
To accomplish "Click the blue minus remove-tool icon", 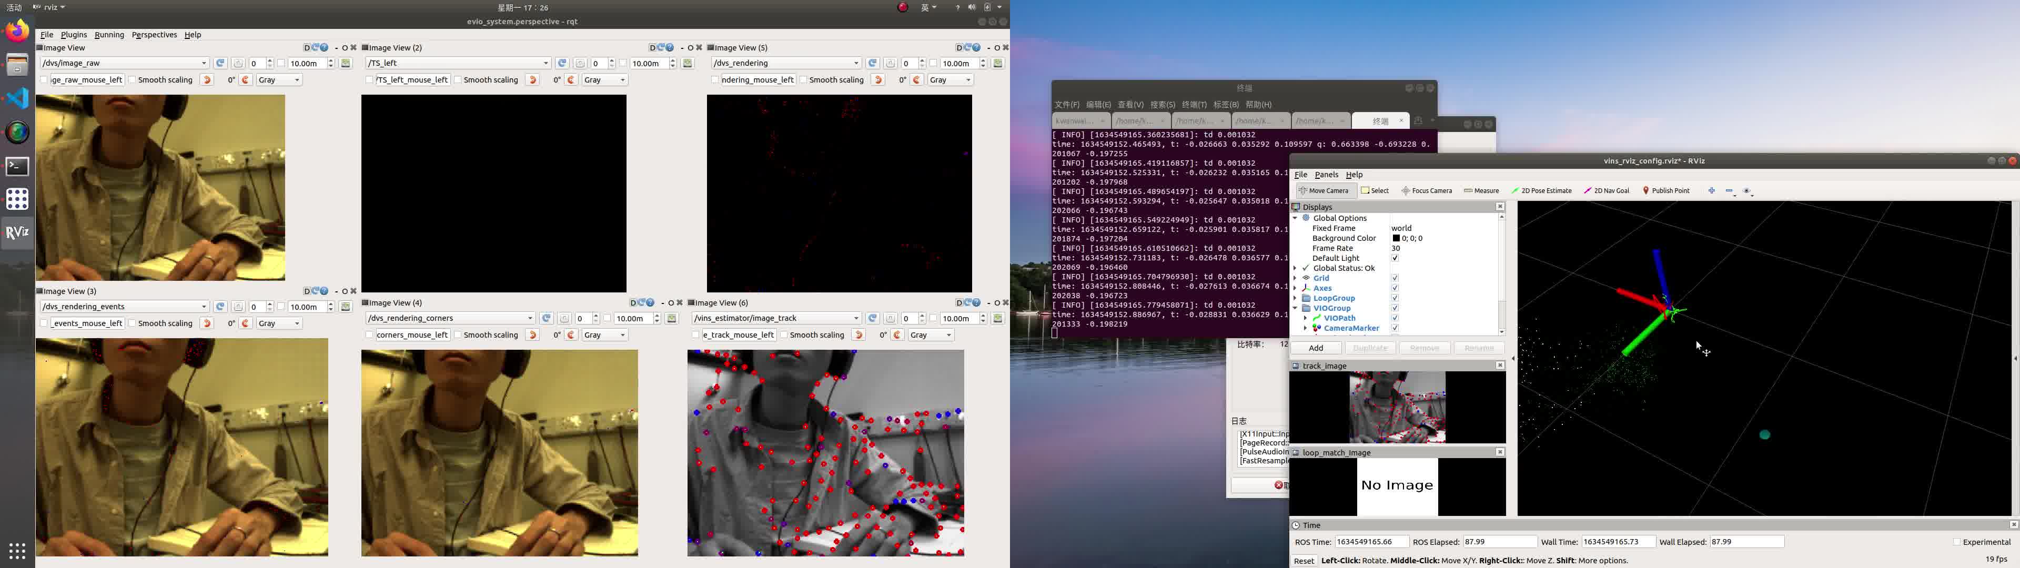I will [x=1730, y=190].
